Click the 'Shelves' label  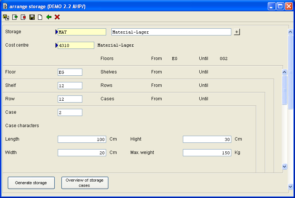click(108, 72)
